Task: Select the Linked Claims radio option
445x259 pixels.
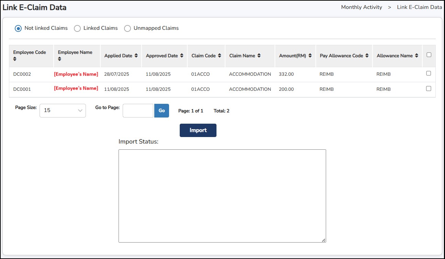Action: (77, 28)
